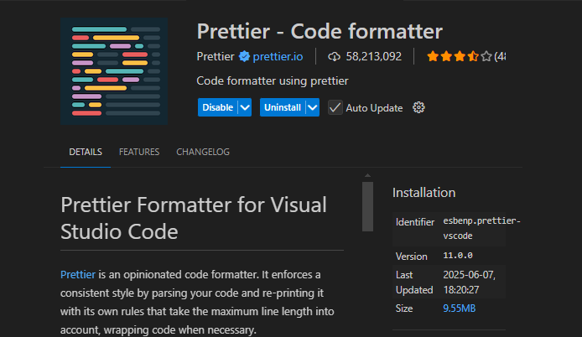Switch to the CHANGELOG tab
Viewport: 582px width, 337px height.
click(203, 153)
